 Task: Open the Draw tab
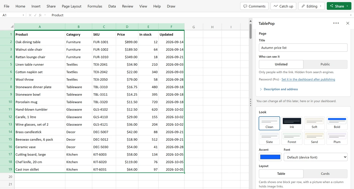171,6
